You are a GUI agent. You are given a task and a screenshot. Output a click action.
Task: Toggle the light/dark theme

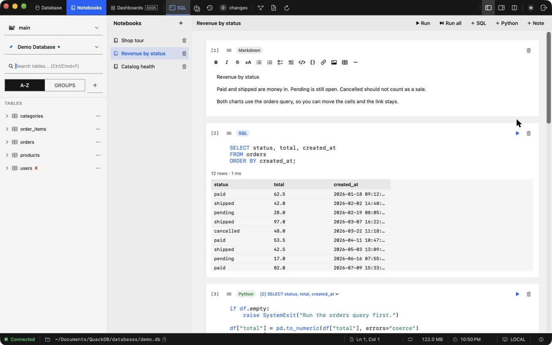coord(531,8)
